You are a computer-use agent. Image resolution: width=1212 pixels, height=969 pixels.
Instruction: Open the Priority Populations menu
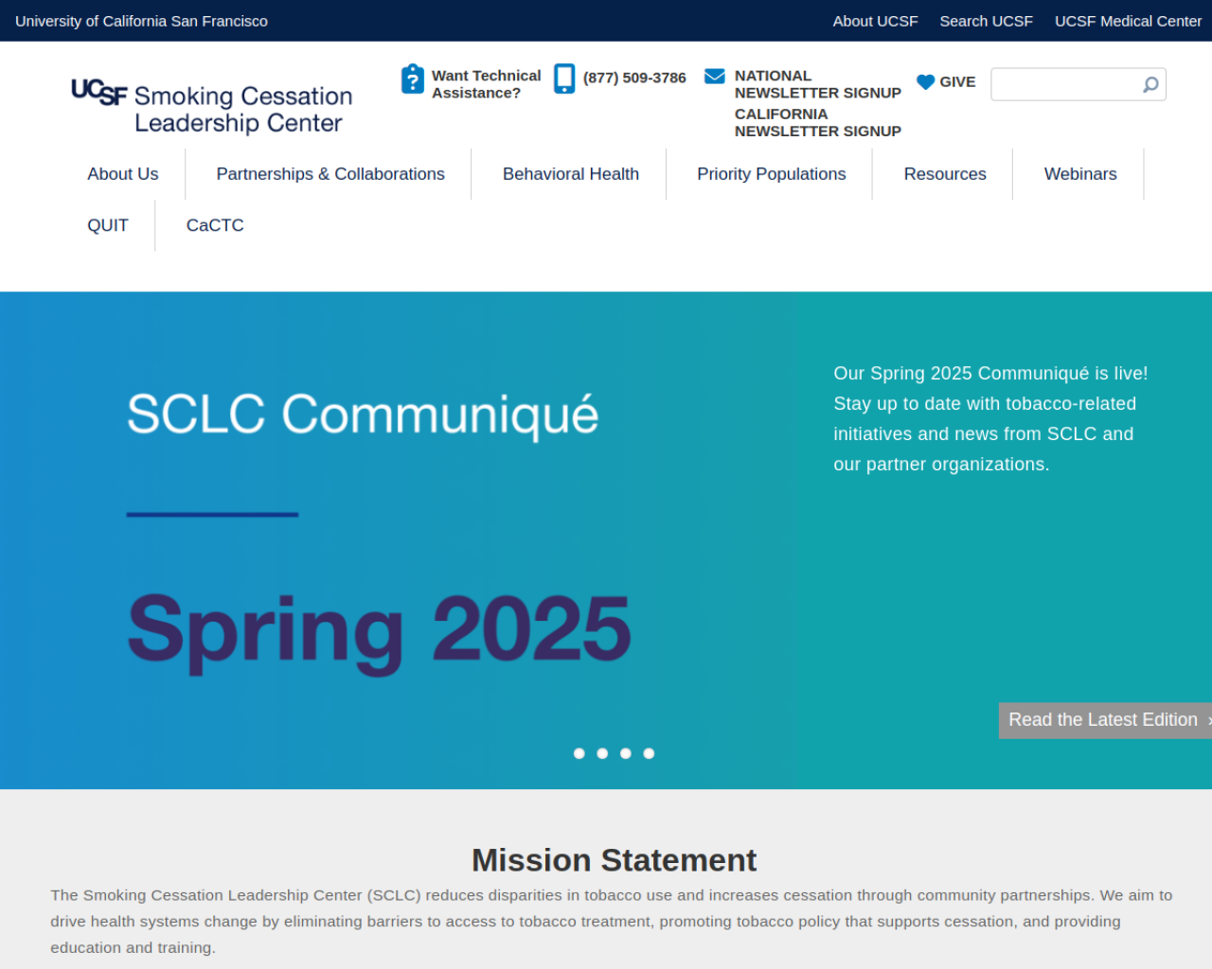pyautogui.click(x=772, y=174)
